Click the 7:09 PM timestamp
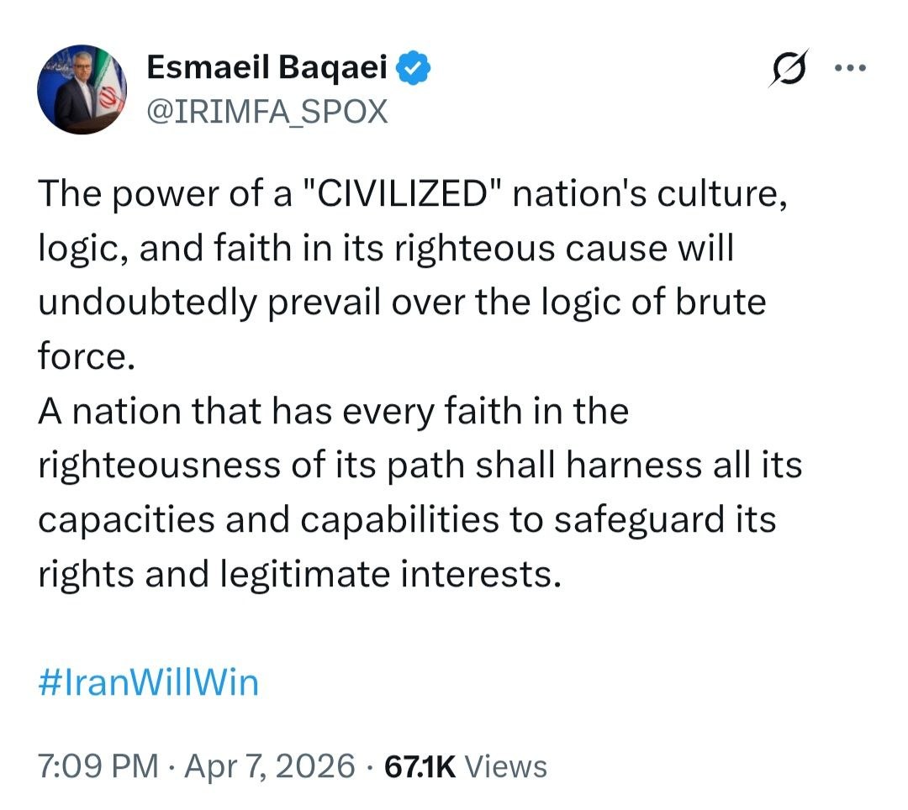 [98, 765]
